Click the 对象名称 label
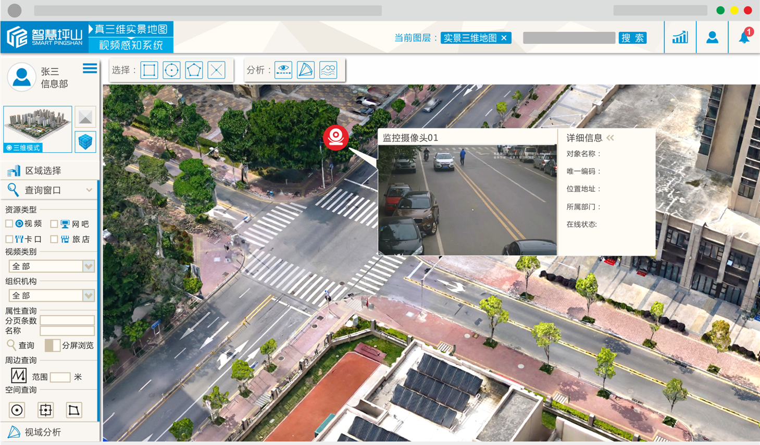 click(584, 154)
